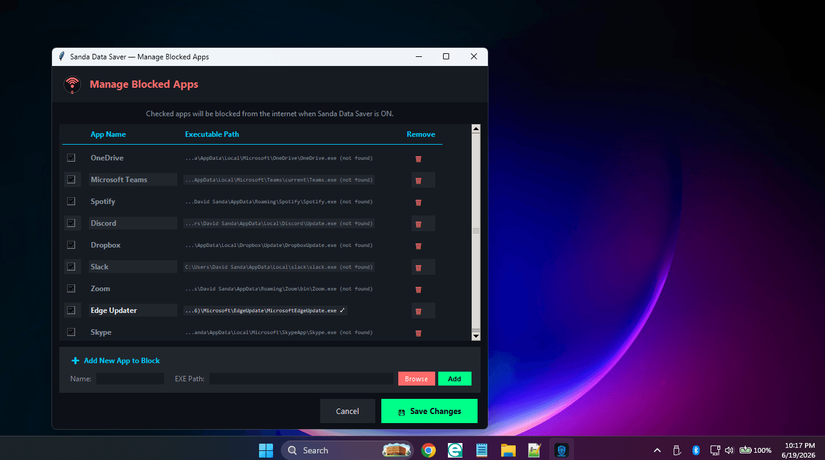Viewport: 825px width, 460px height.
Task: Open File Explorer from the taskbar
Action: click(x=508, y=450)
